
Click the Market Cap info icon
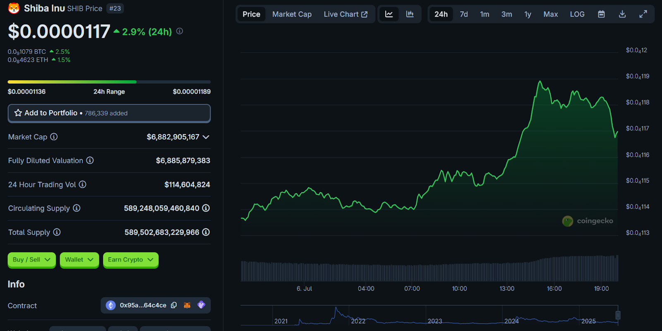pos(54,137)
